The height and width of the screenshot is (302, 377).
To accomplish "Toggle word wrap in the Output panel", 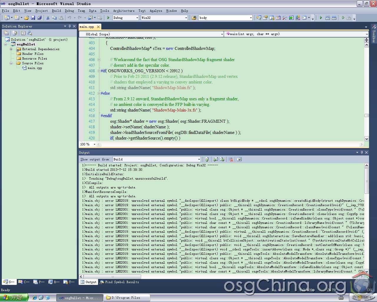I will (x=239, y=159).
